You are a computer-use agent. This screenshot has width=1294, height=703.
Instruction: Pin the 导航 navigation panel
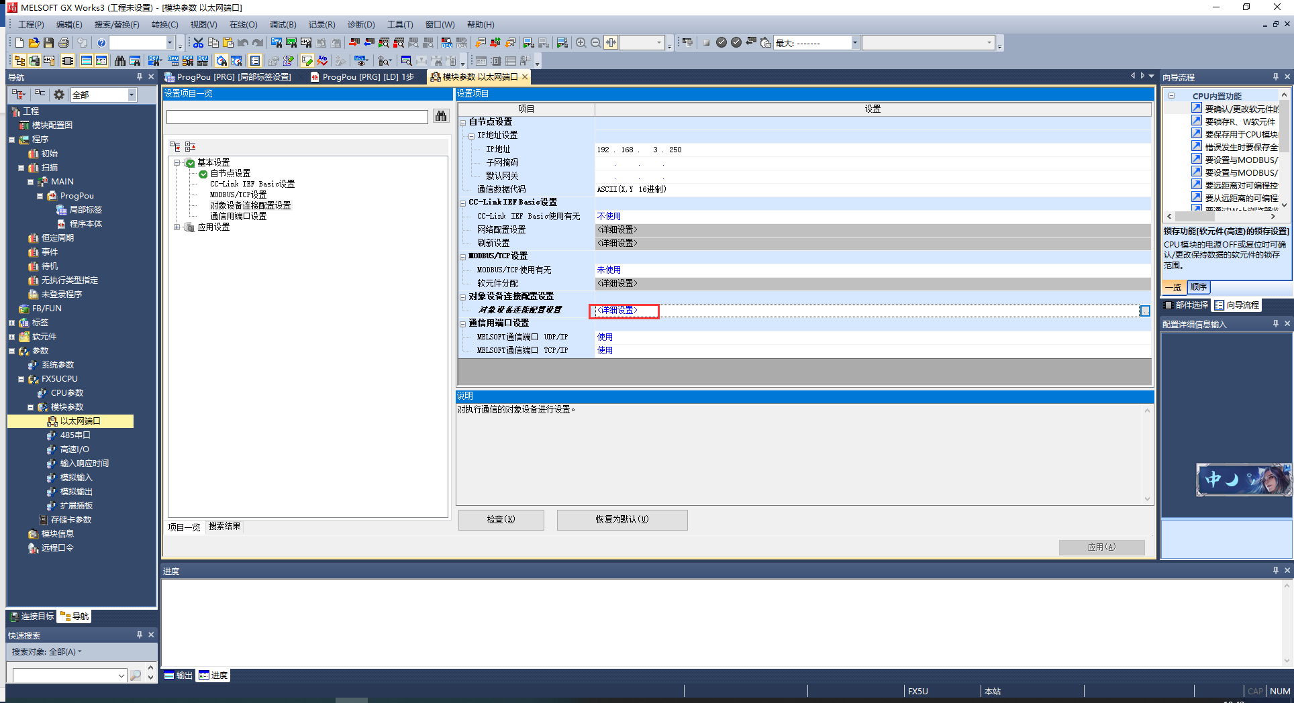[x=140, y=77]
